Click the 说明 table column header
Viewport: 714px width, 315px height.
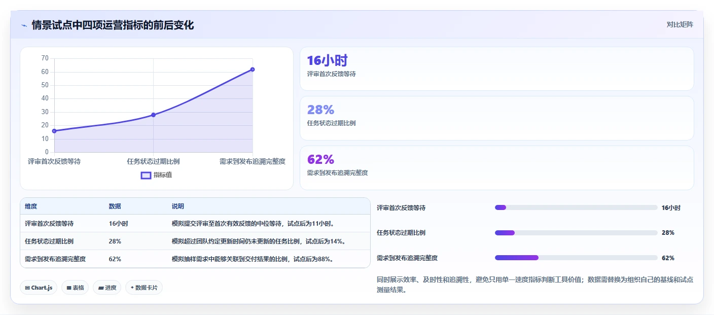pos(177,206)
